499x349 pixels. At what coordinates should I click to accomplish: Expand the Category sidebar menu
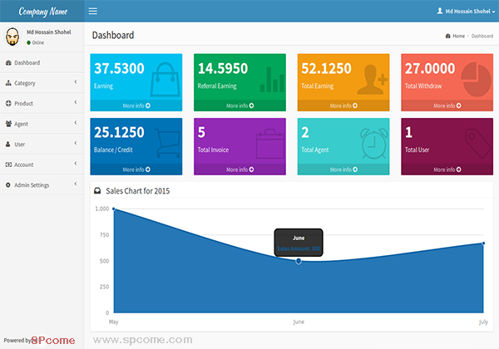[x=42, y=83]
